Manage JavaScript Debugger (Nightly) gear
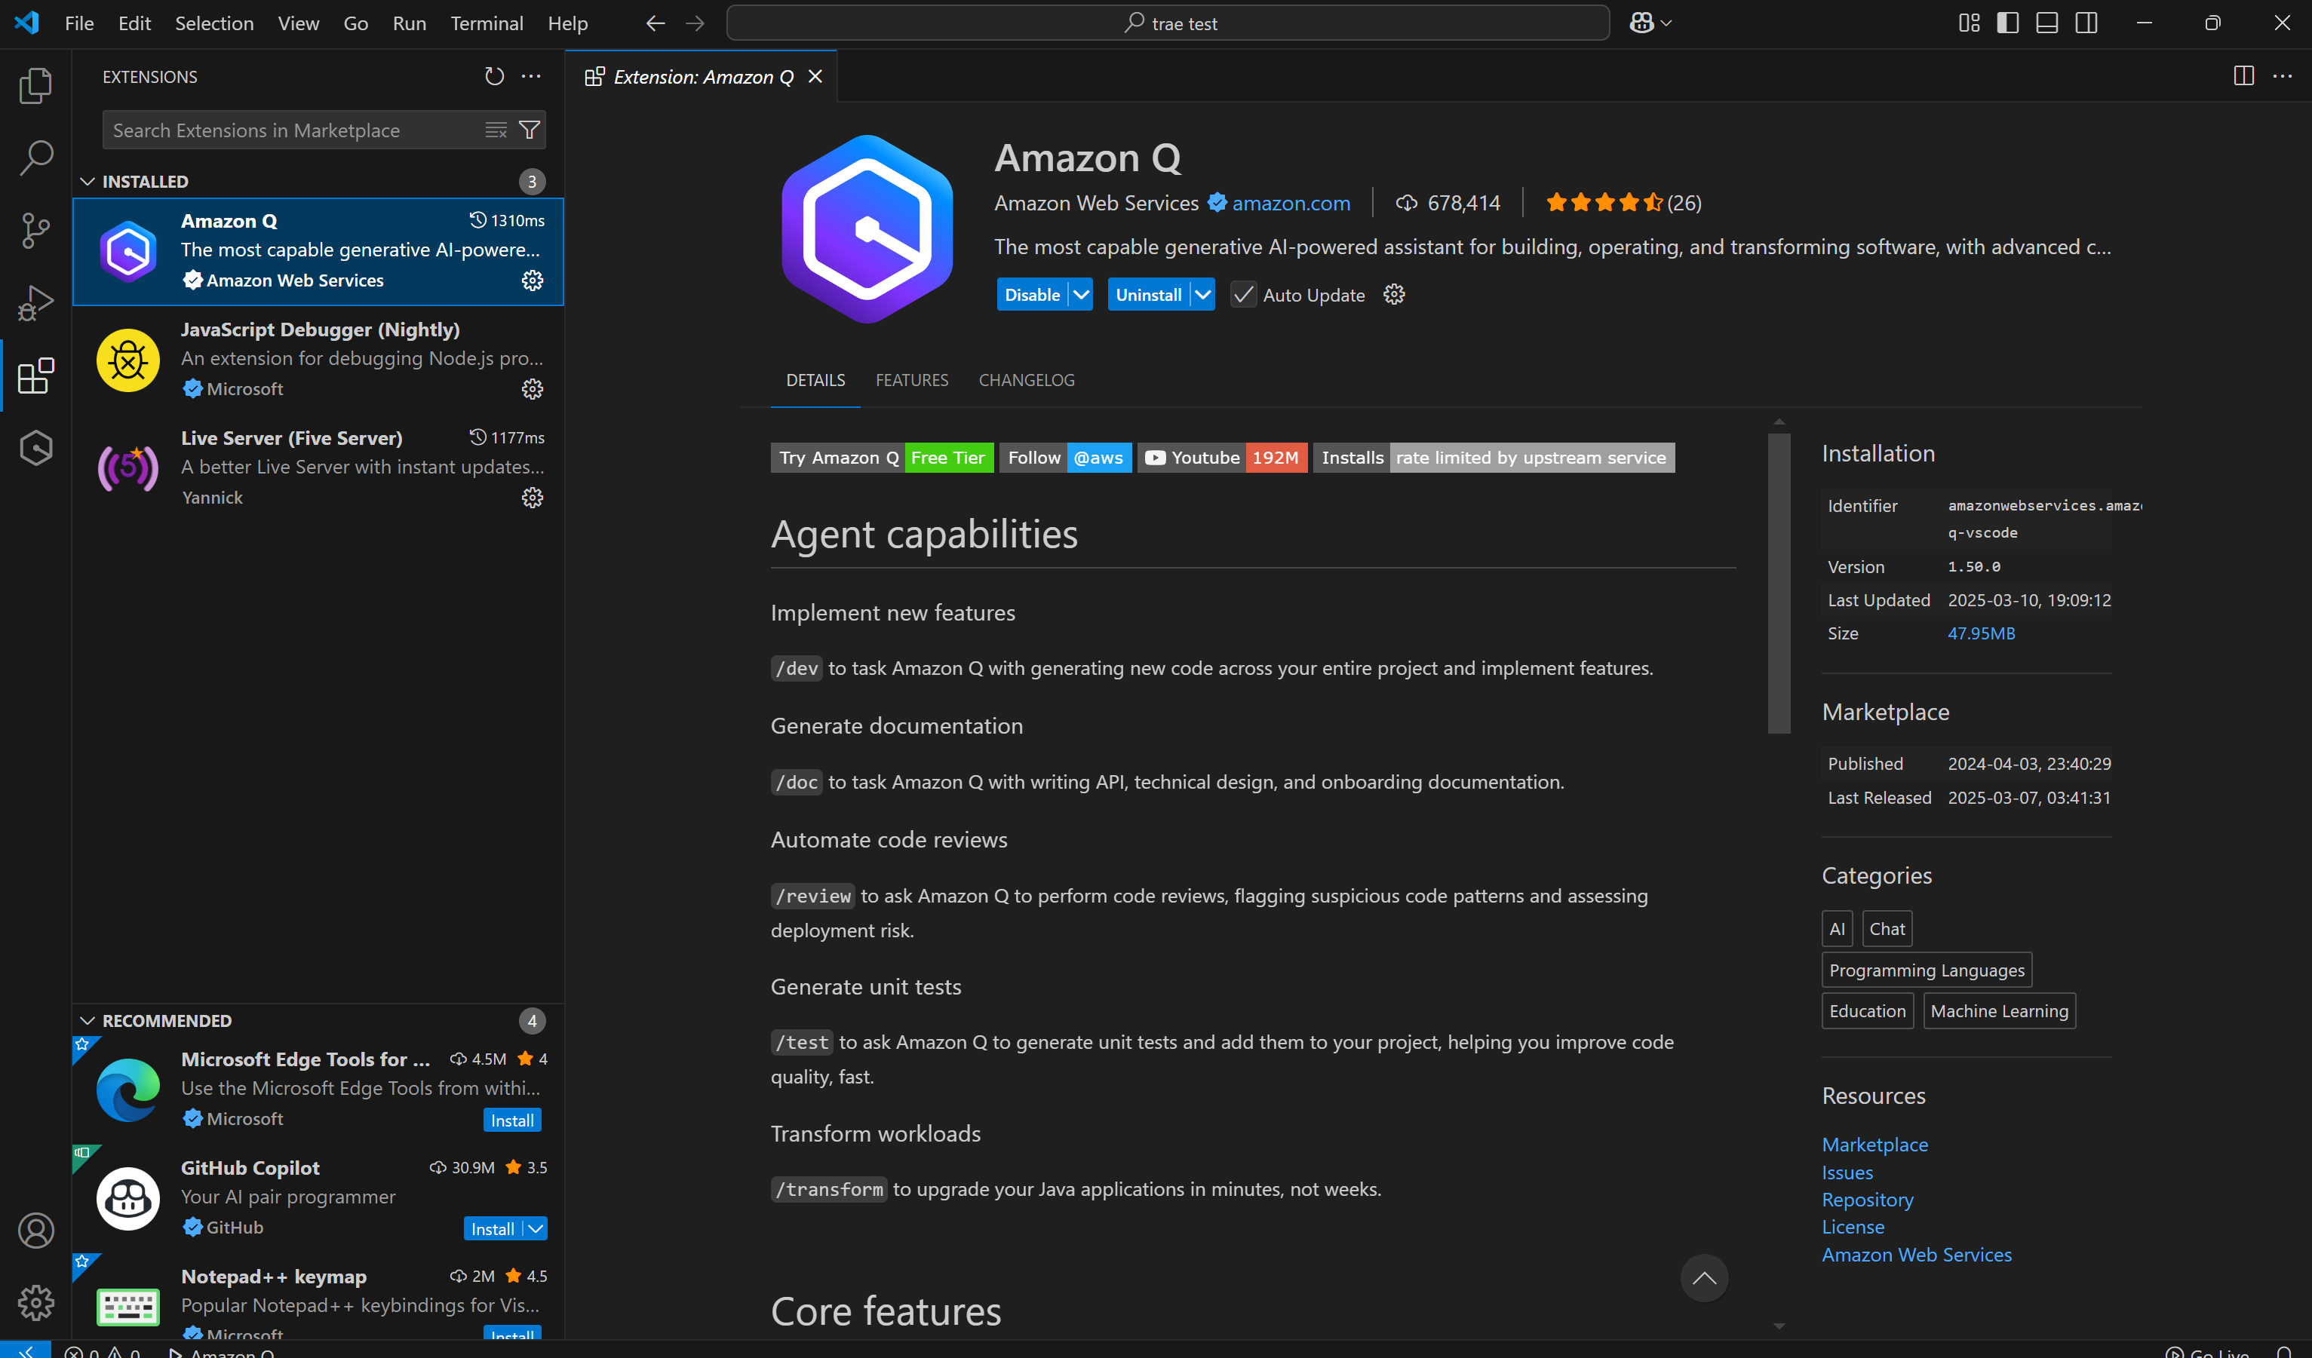The image size is (2312, 1358). pos(532,389)
